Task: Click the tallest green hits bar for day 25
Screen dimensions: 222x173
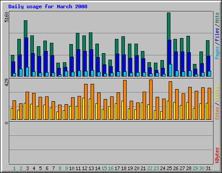Action: 169,26
